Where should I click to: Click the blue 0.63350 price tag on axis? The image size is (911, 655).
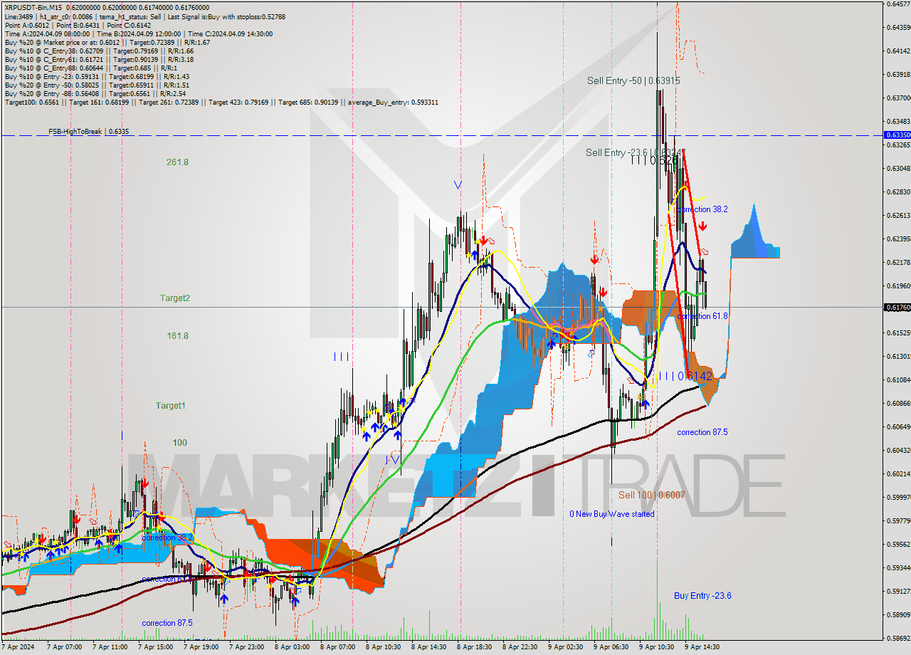point(897,135)
